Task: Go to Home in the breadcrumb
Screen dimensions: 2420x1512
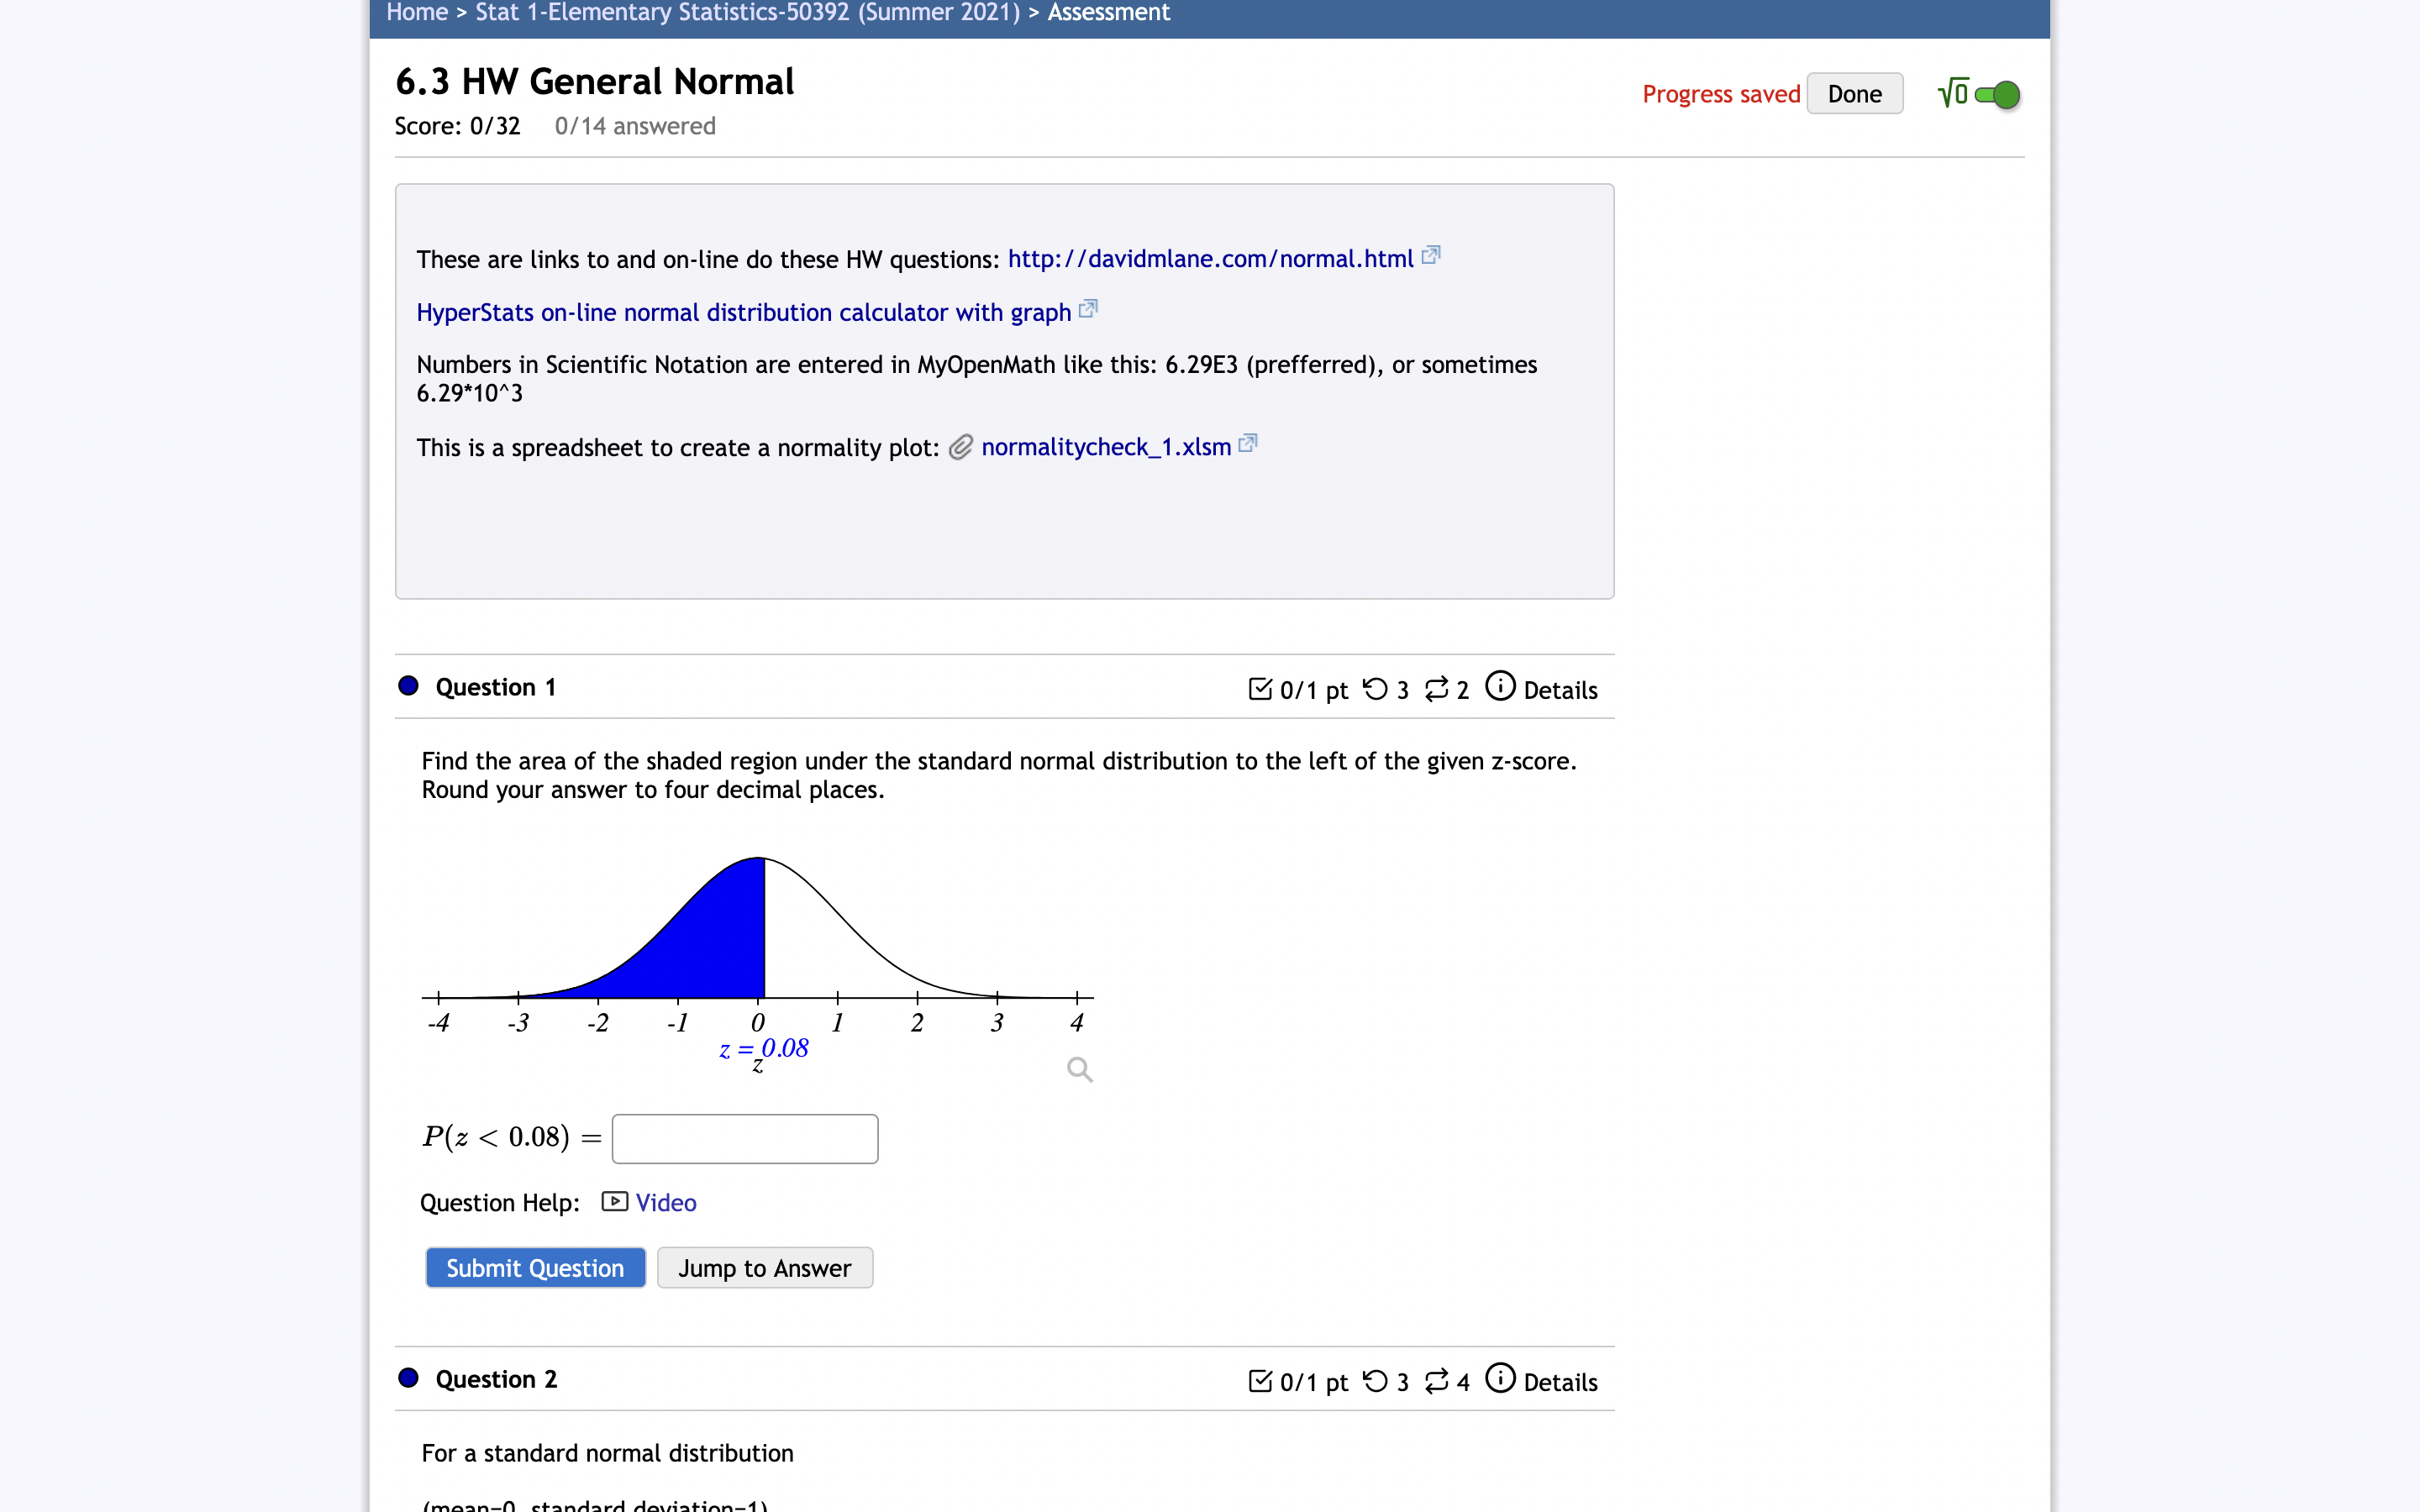Action: (x=417, y=12)
